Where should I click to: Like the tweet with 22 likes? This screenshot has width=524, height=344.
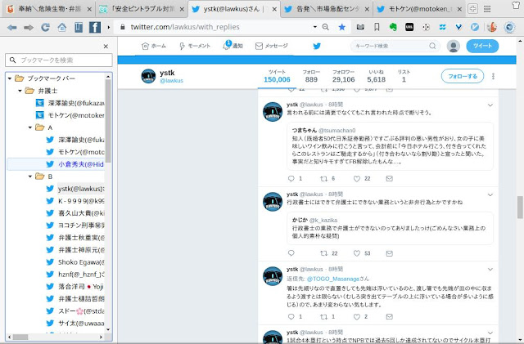357,179
